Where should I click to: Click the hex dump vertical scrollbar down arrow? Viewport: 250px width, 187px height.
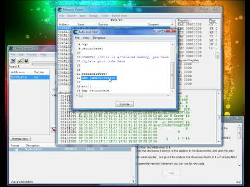[x=219, y=141]
